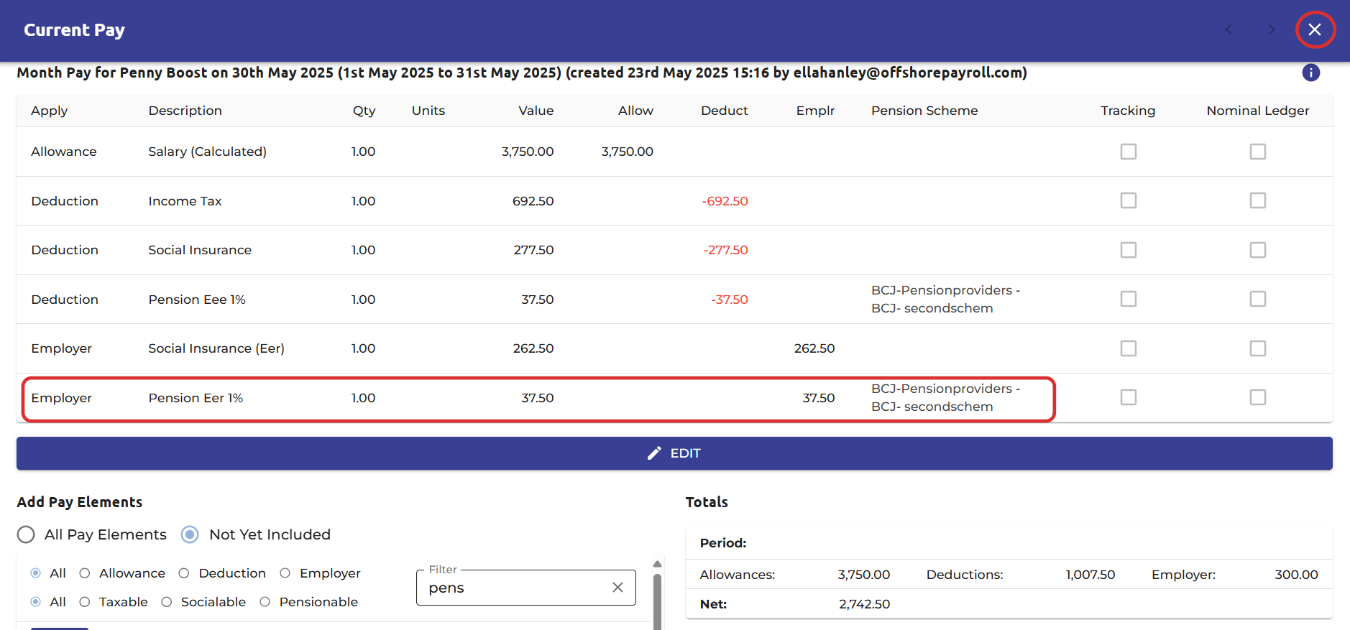Check Tracking for Social Insurance deduction row

[1129, 250]
